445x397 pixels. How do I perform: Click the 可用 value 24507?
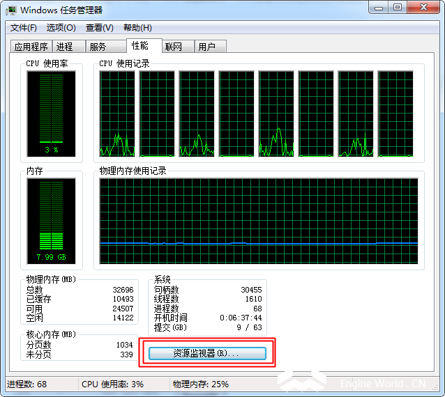(123, 309)
